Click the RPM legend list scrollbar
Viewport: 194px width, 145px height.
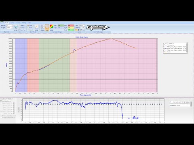(187, 48)
